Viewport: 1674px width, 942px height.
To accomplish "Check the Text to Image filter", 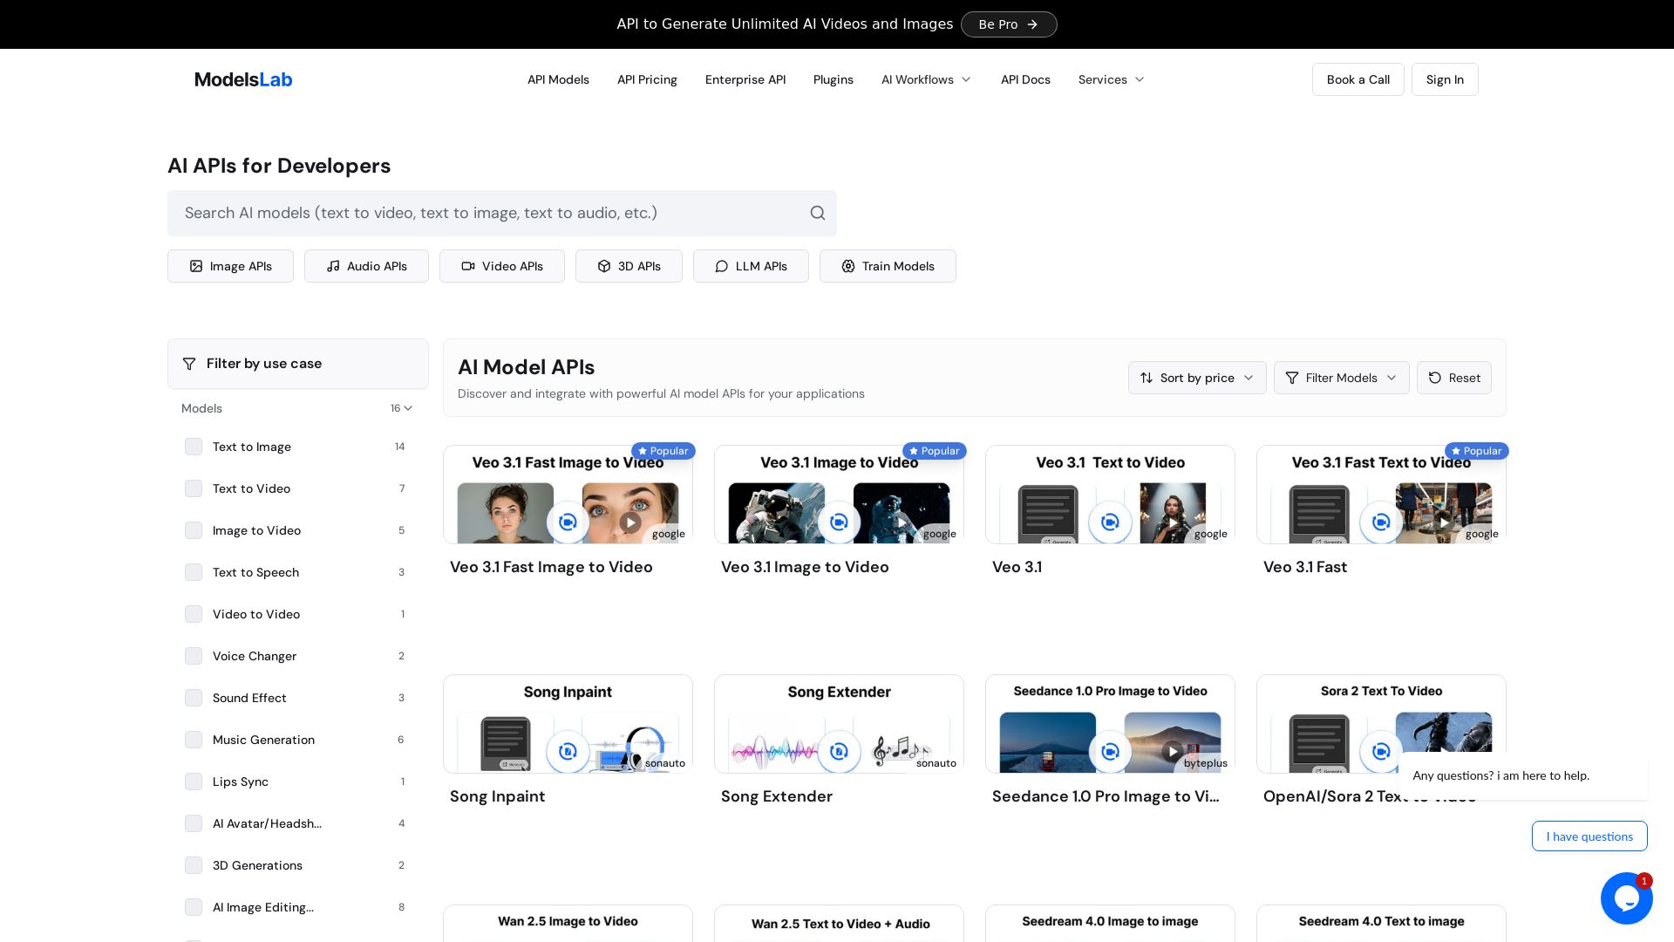I will 194,447.
